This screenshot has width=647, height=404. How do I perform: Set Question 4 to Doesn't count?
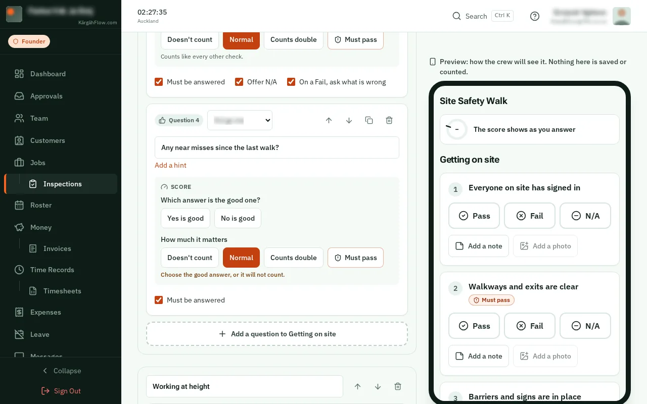[190, 258]
